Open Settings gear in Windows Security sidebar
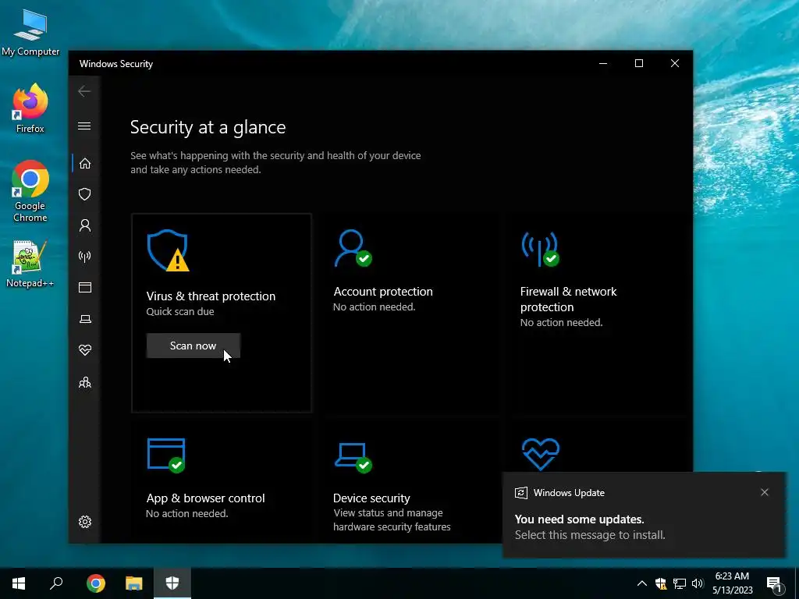This screenshot has height=599, width=799. 85,522
